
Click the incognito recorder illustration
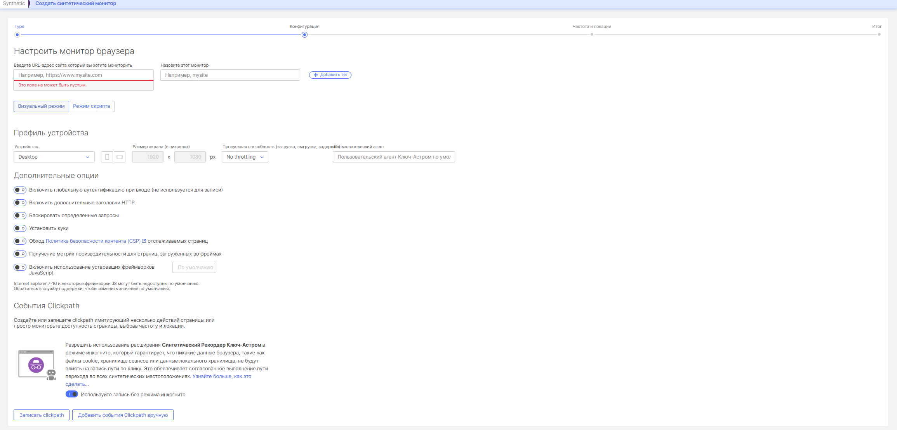point(37,365)
